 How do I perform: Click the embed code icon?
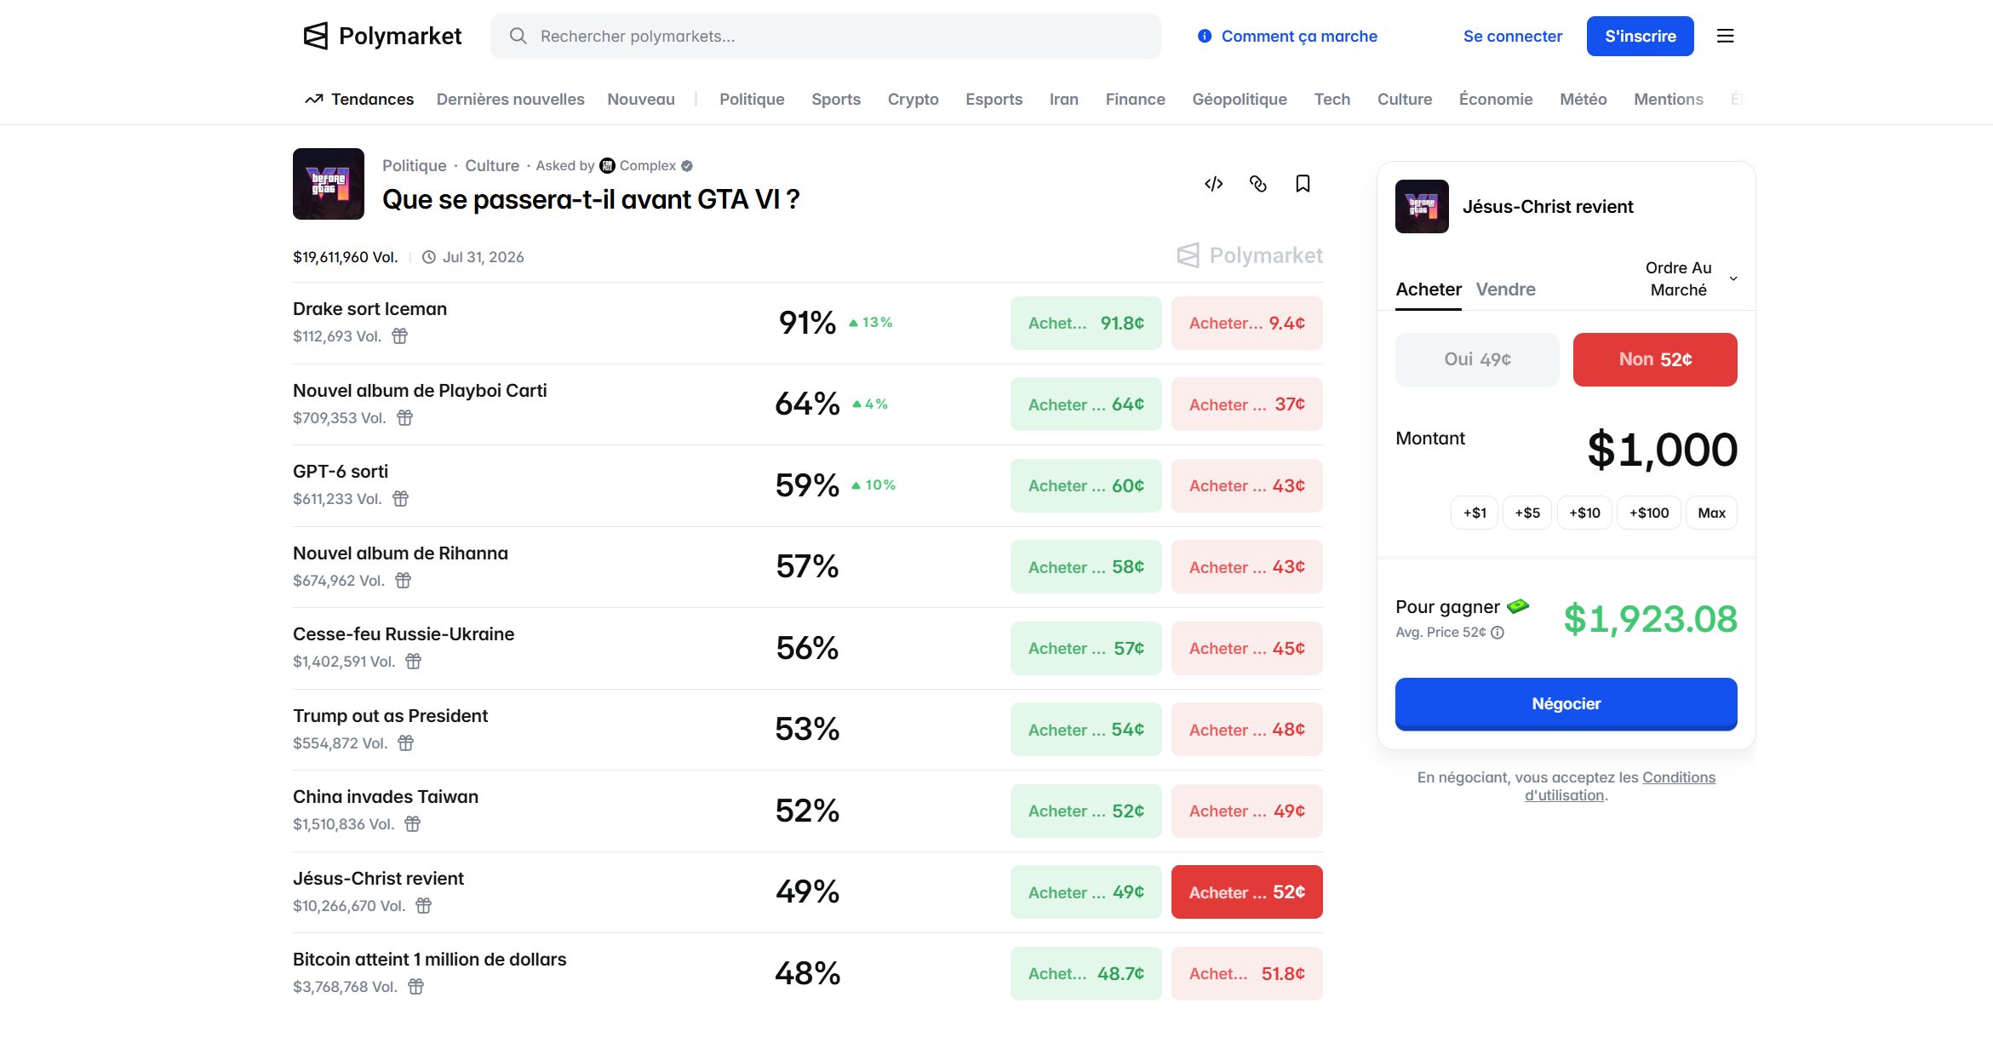tap(1213, 184)
